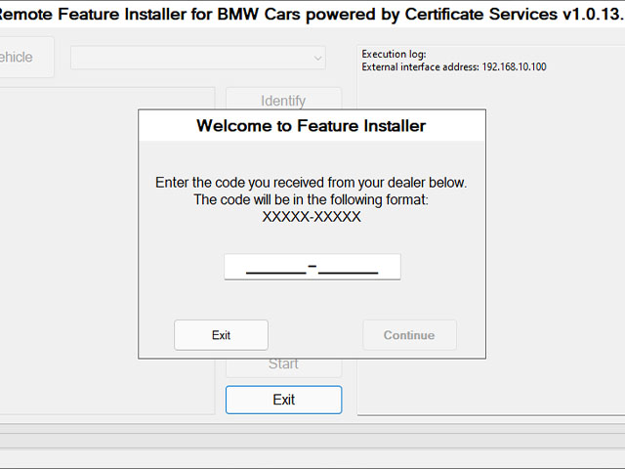
Task: Click the Remote Feature Installer window title
Action: (311, 14)
